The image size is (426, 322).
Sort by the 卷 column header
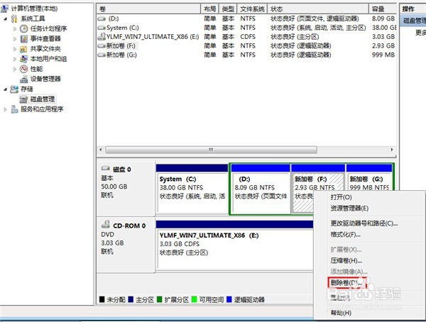tap(148, 9)
